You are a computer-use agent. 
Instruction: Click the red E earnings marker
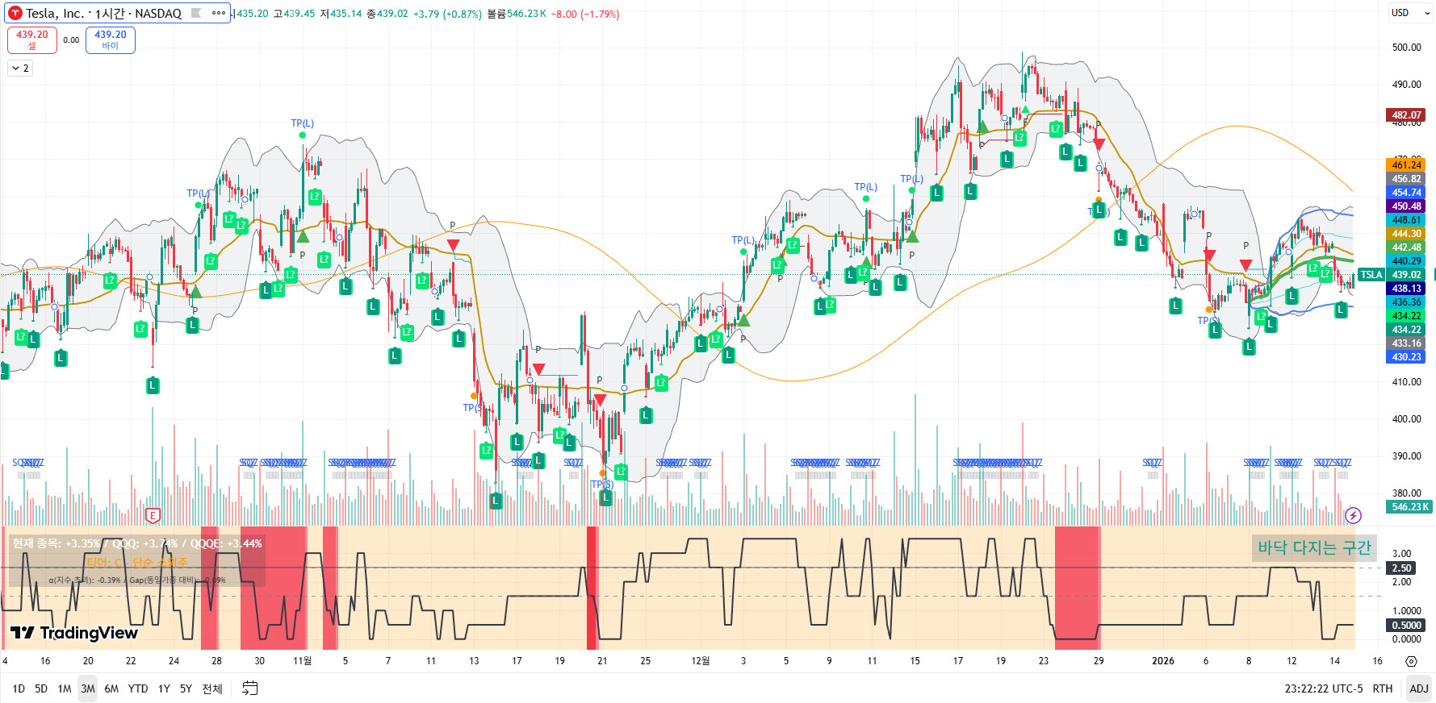(153, 516)
